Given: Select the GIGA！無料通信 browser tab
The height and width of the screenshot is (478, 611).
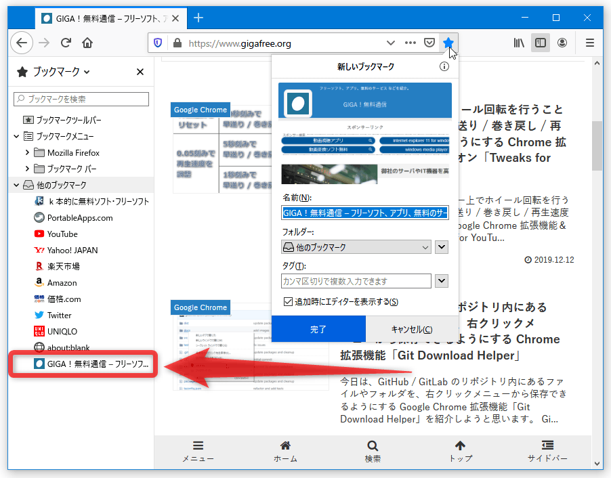Looking at the screenshot, I should tap(110, 18).
